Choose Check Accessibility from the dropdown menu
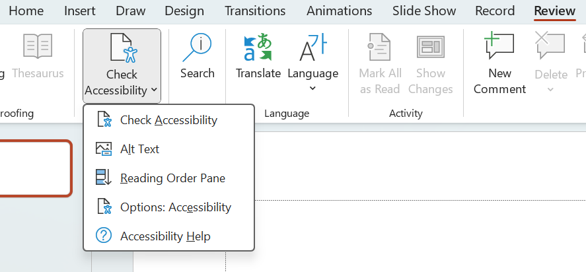This screenshot has height=272, width=586. click(x=168, y=120)
